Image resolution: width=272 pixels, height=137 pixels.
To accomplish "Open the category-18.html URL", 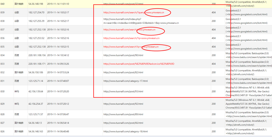I will coord(125,132).
